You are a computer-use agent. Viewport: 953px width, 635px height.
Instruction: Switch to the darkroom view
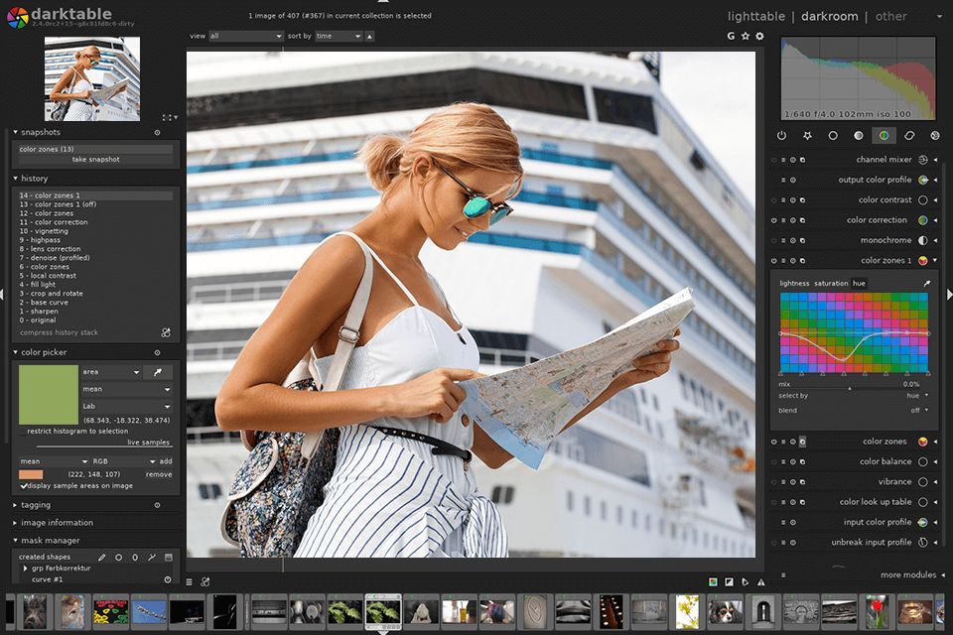coord(830,17)
